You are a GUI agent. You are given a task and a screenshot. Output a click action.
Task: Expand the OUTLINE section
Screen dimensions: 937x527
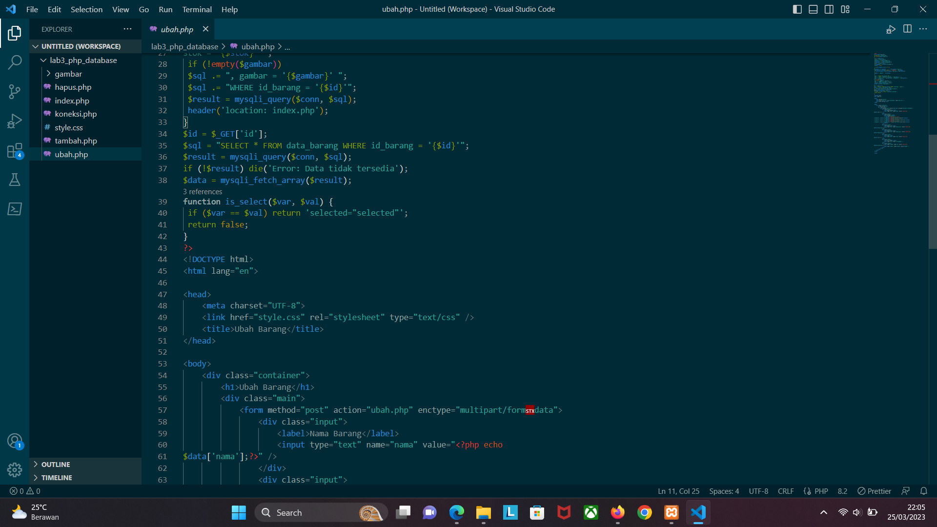point(56,464)
